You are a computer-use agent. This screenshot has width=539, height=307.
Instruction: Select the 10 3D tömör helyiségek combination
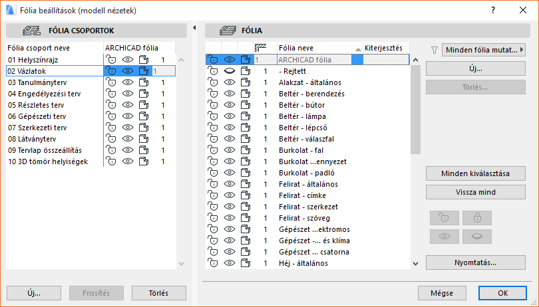pyautogui.click(x=48, y=161)
